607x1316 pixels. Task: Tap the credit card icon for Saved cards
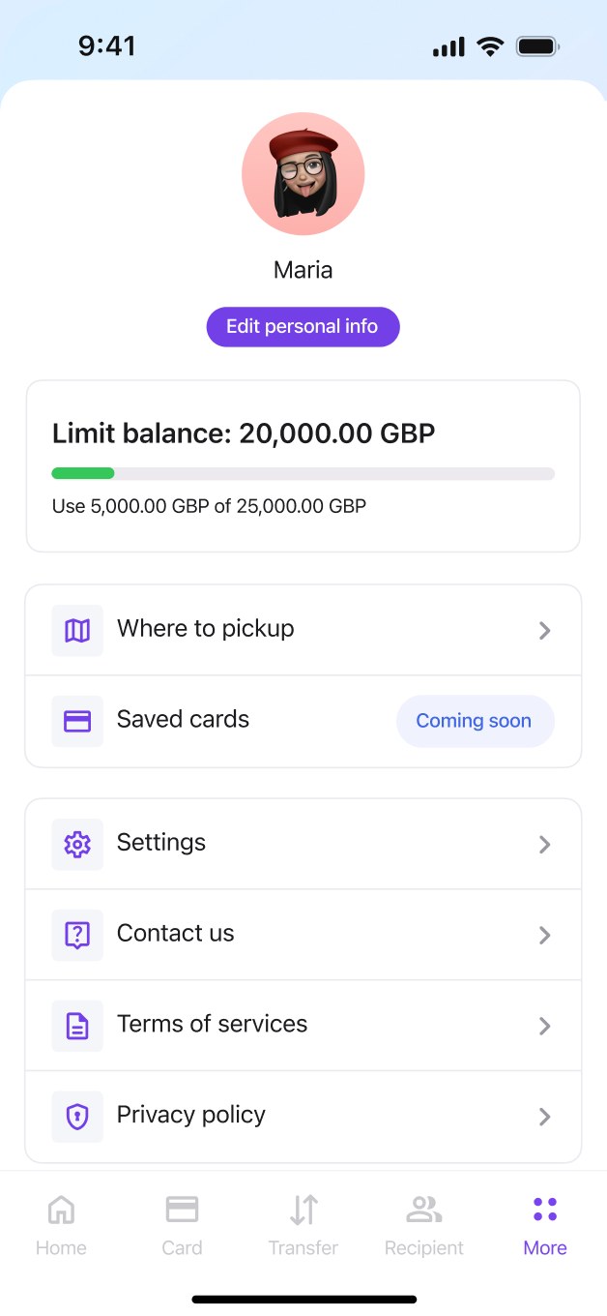click(77, 721)
